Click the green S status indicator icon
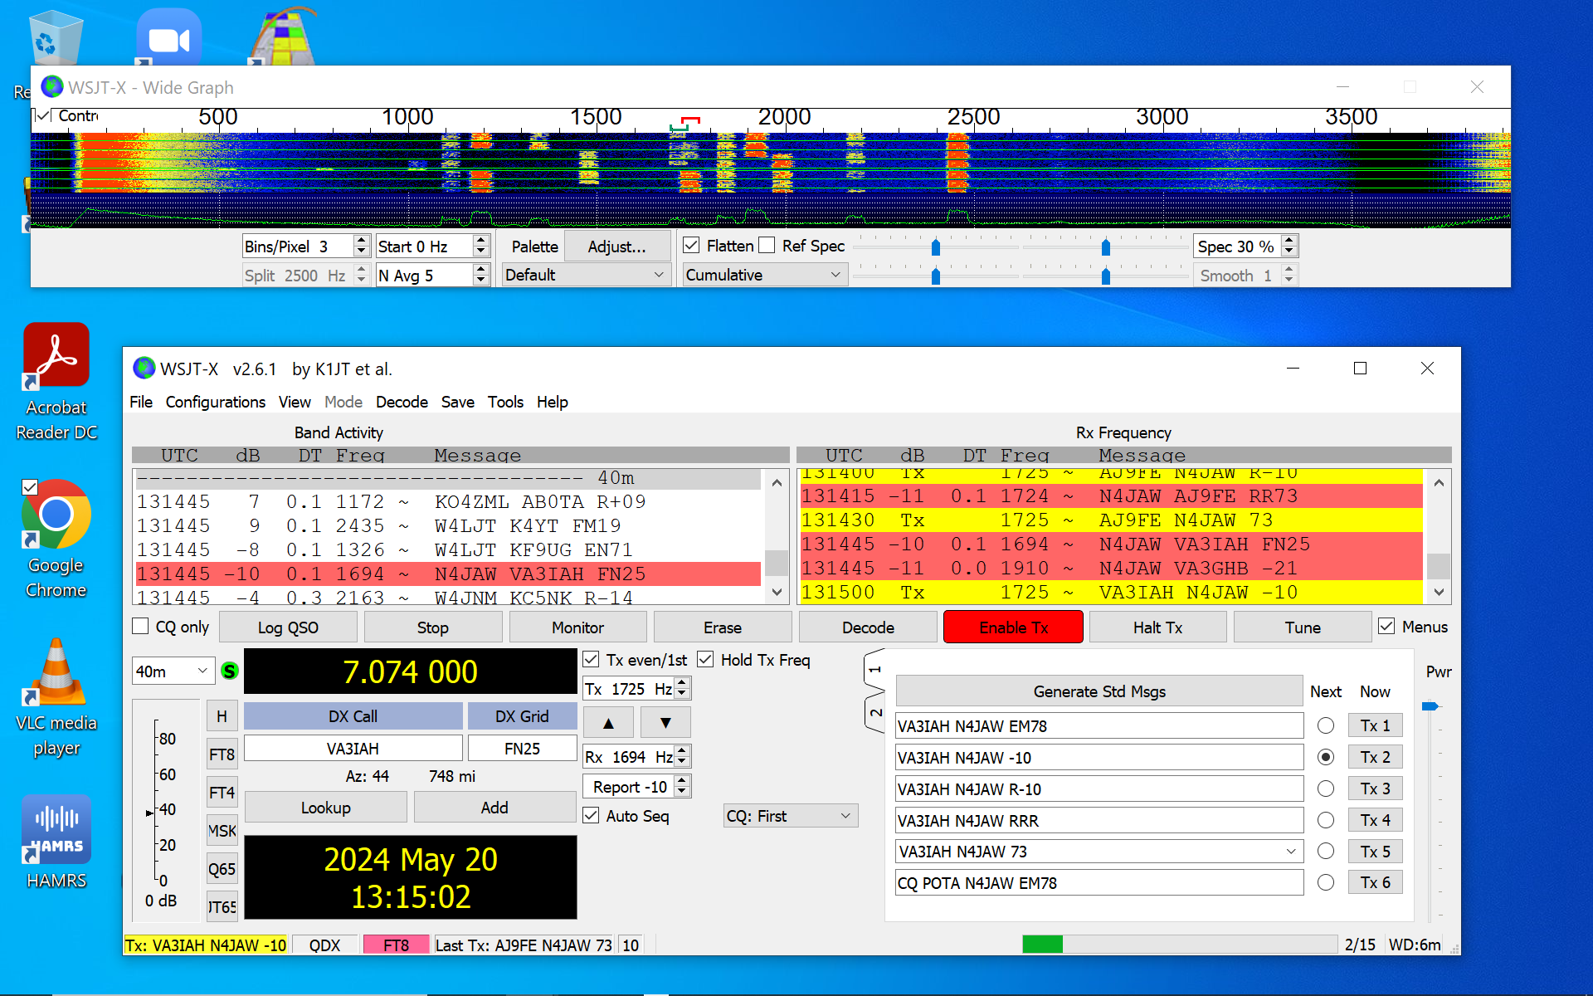The height and width of the screenshot is (996, 1593). coord(230,671)
